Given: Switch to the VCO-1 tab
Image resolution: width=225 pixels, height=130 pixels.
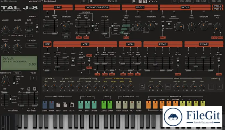Looking at the screenshot, I should click(217, 6).
